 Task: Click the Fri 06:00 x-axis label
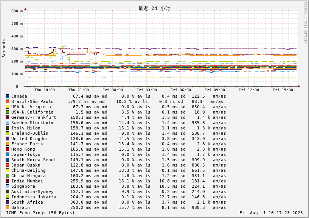pyautogui.click(x=181, y=90)
